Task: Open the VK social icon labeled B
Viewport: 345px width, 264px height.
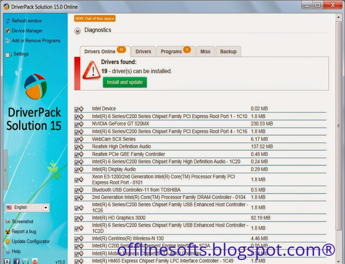Action: point(8,261)
